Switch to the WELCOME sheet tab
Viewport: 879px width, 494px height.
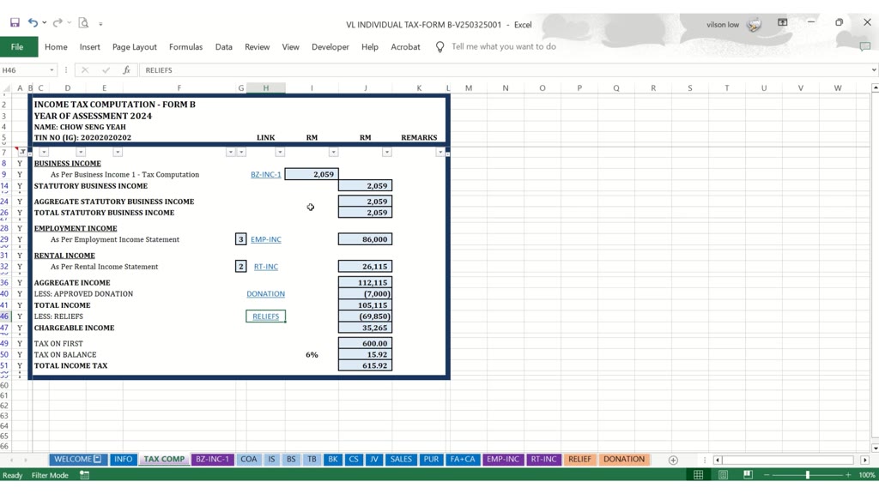click(x=76, y=460)
